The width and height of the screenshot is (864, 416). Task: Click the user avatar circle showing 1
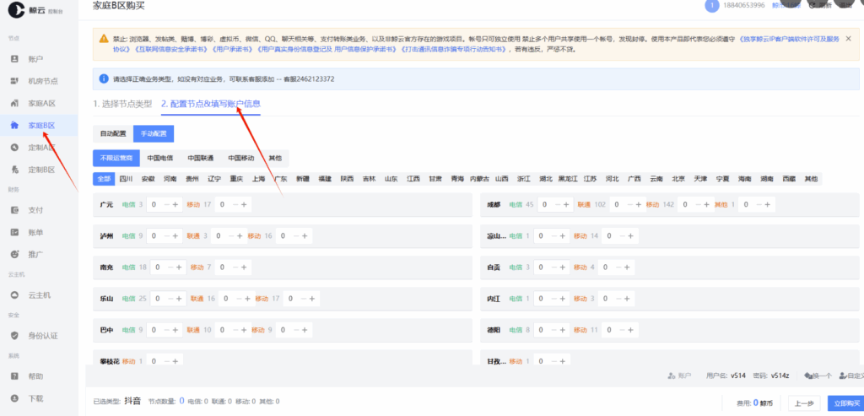point(712,6)
